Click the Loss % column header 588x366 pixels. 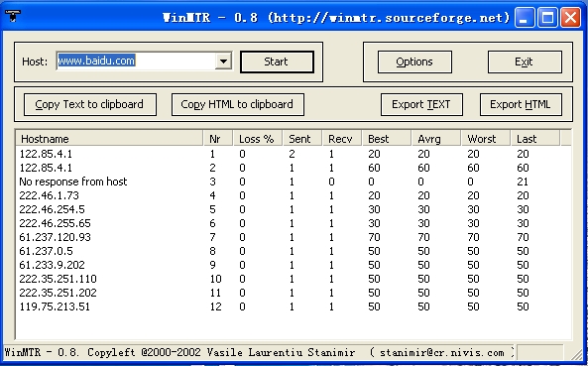pos(258,139)
